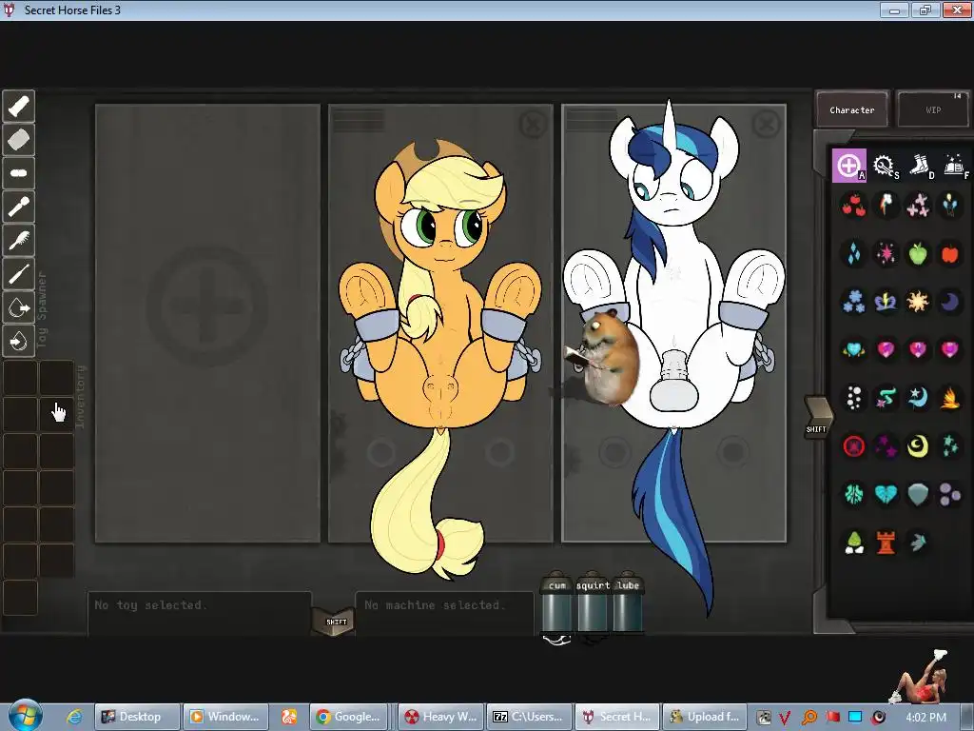Choose the red circle emblem cutie mark
974x731 pixels.
pyautogui.click(x=854, y=445)
